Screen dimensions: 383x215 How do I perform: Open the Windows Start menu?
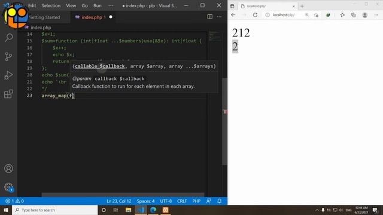(x=6, y=210)
